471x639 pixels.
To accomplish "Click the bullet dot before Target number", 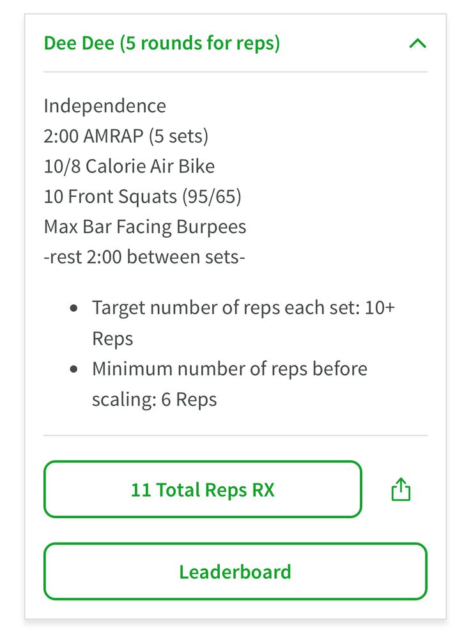I will pyautogui.click(x=75, y=308).
